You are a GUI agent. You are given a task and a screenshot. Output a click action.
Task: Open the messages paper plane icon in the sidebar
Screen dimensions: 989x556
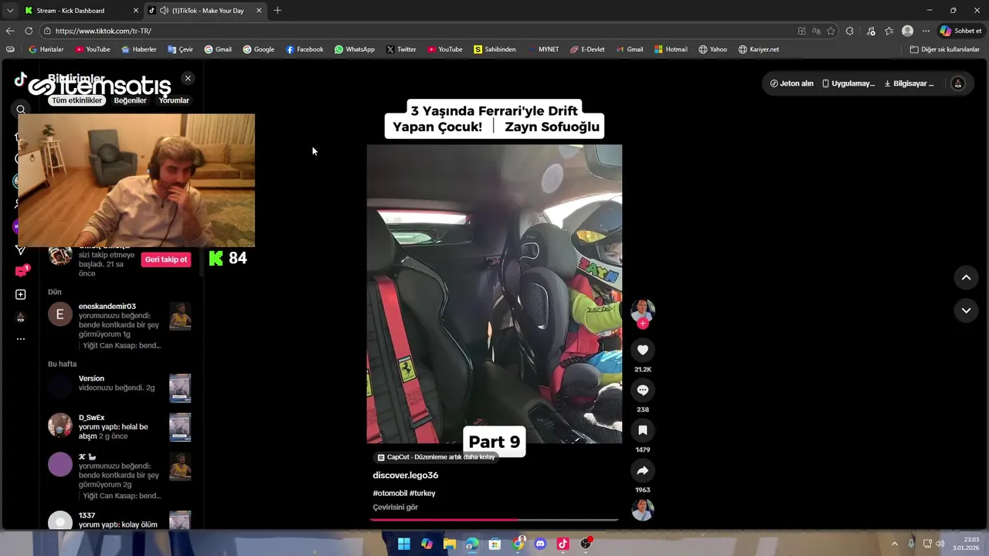click(x=21, y=249)
